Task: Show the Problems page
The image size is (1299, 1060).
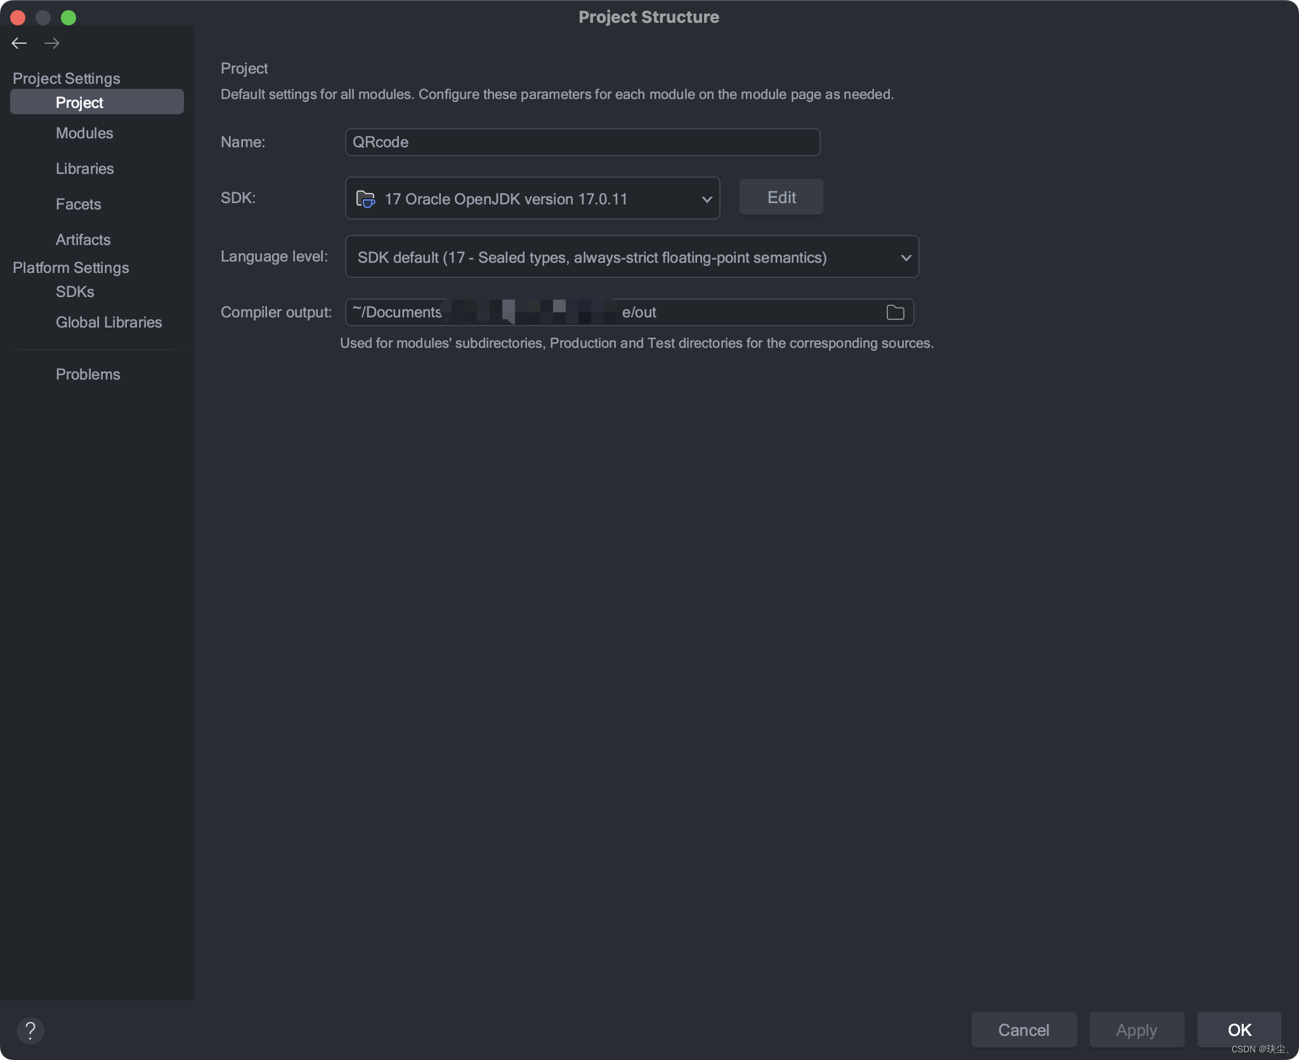Action: [x=88, y=374]
